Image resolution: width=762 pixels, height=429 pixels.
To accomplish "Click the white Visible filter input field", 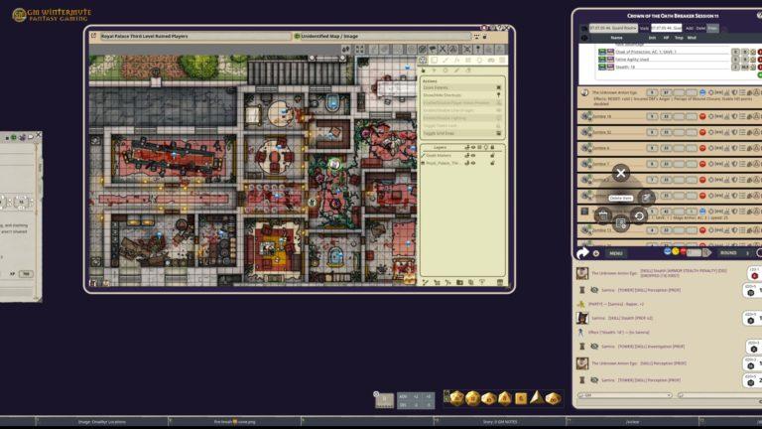I will [x=667, y=28].
